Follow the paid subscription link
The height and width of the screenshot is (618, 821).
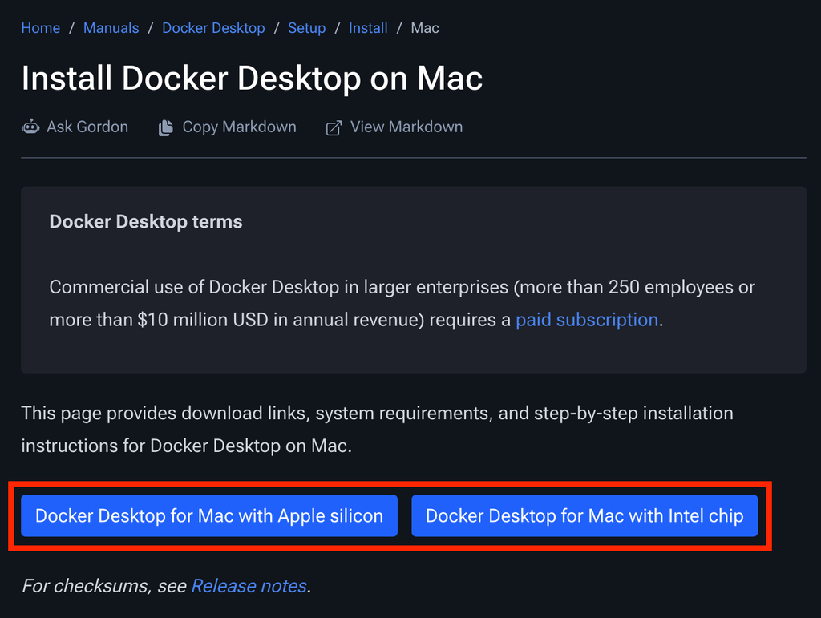click(587, 320)
